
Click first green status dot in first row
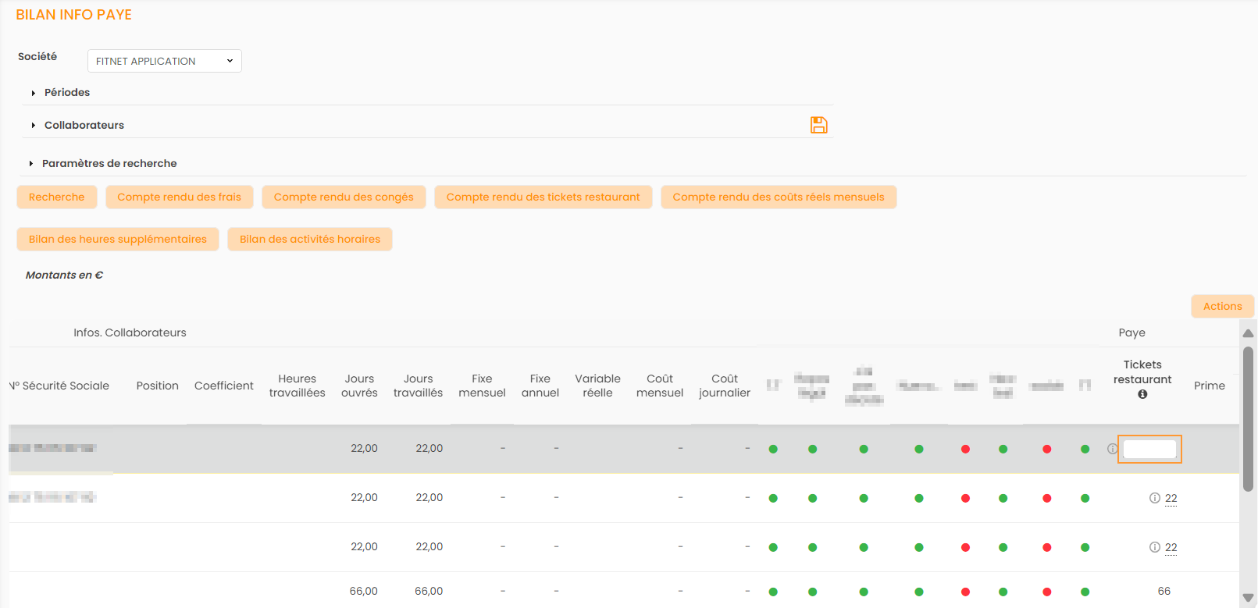(x=773, y=449)
